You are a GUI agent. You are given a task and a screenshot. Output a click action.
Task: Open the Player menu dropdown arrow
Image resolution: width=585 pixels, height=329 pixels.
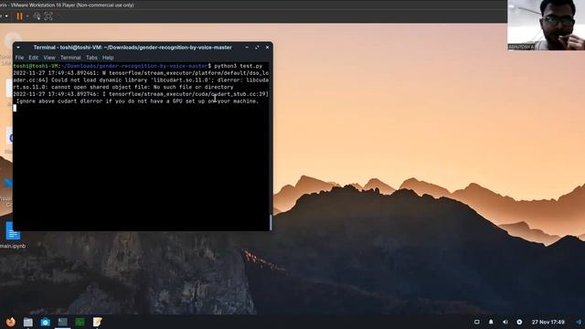pyautogui.click(x=6, y=16)
